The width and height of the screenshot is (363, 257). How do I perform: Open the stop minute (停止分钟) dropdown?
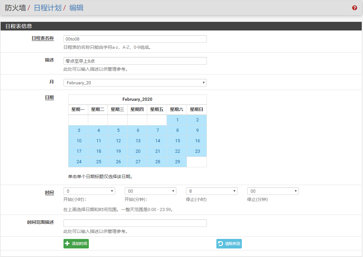tap(273, 191)
